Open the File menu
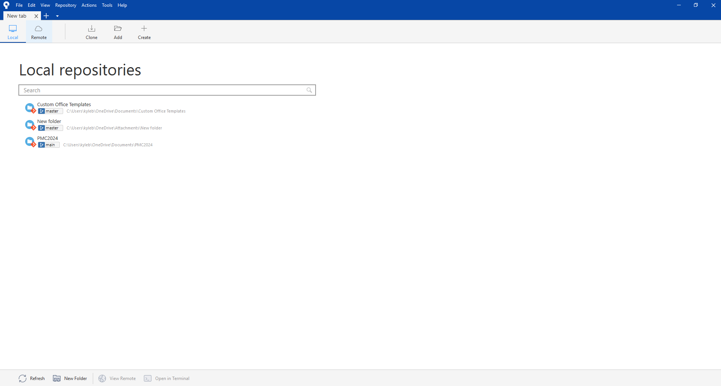721x386 pixels. click(x=19, y=5)
